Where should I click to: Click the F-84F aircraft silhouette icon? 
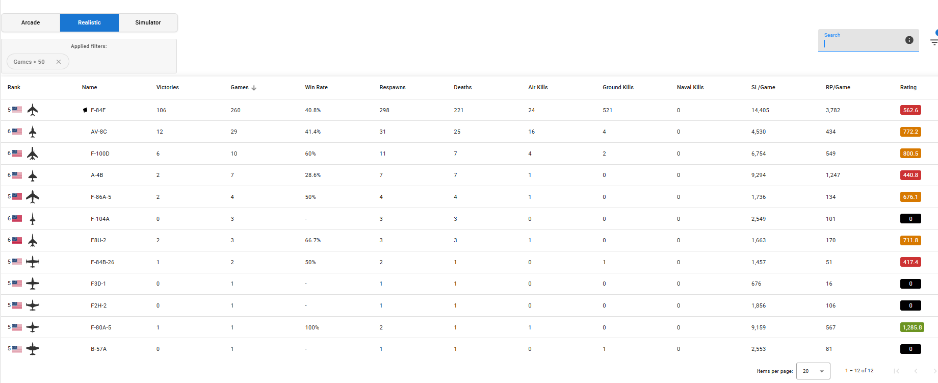pos(33,110)
